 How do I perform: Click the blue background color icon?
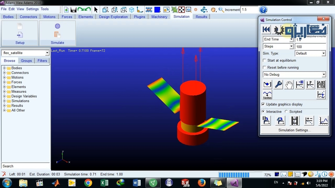(x=157, y=10)
